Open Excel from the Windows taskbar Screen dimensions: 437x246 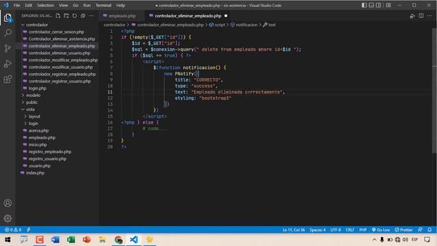click(71, 240)
